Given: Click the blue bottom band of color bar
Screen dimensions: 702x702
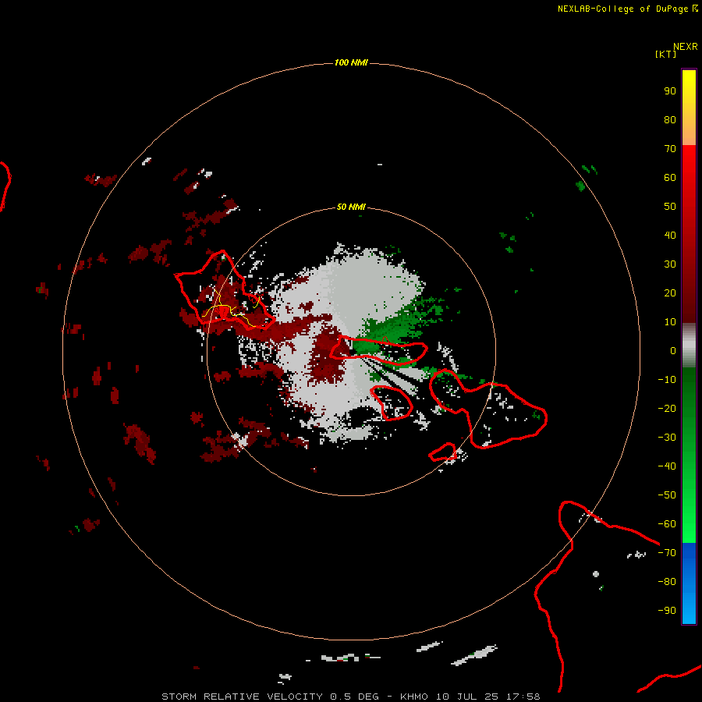Looking at the screenshot, I should pos(689,583).
